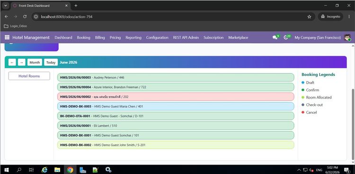Open the Windows Start menu
Viewport: 355px width, 174px height.
(x=6, y=170)
